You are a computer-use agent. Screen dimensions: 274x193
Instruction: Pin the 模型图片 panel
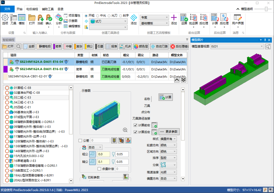coord(265,40)
